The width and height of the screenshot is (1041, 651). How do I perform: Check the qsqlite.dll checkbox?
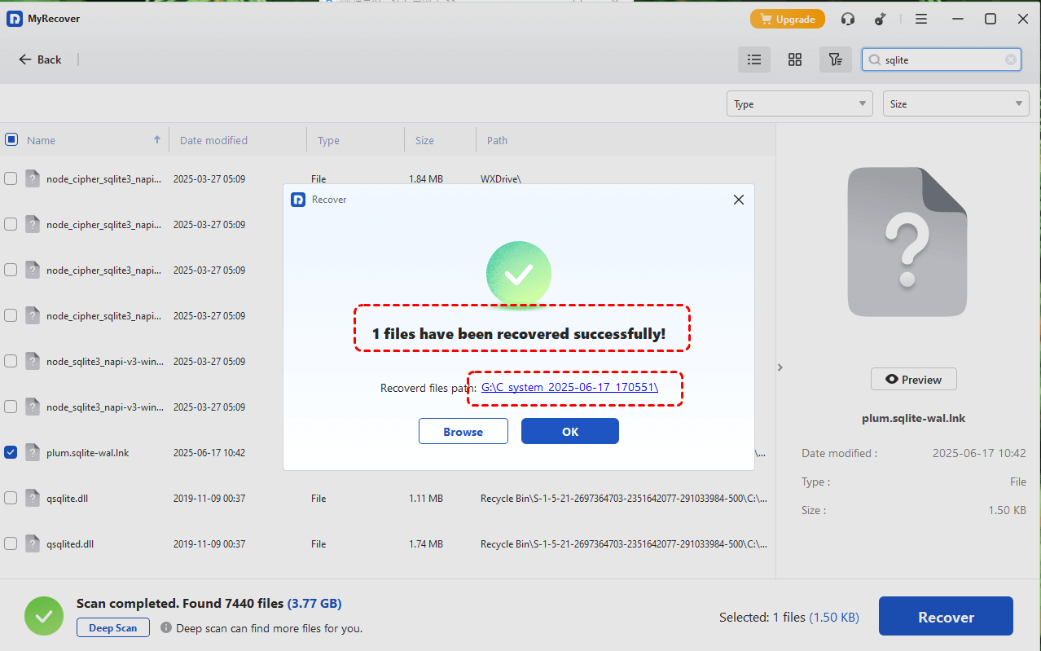coord(11,498)
